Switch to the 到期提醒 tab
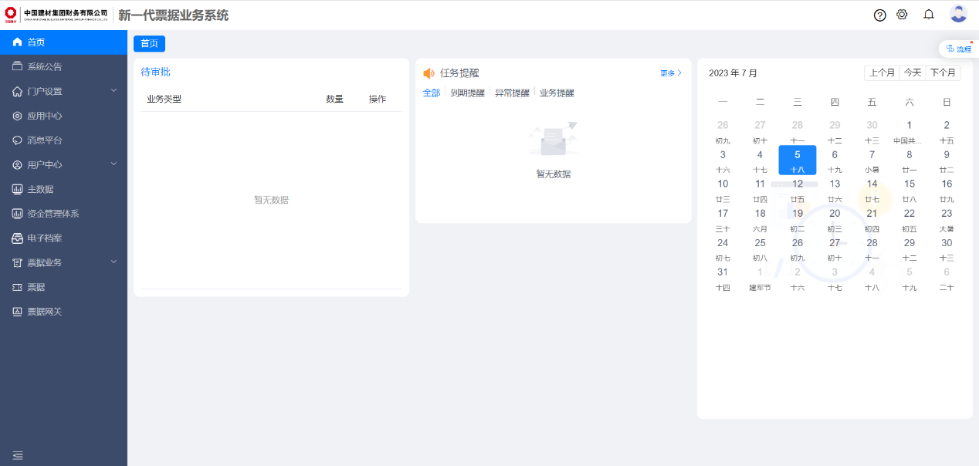Screen dimensions: 979x466 point(467,93)
